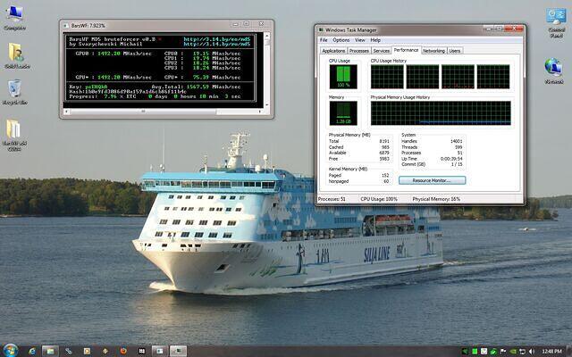
Task: Open the Network desktop icon
Action: [554, 68]
